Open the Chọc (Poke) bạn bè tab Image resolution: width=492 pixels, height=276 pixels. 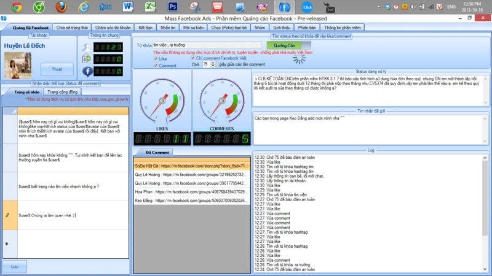(229, 28)
